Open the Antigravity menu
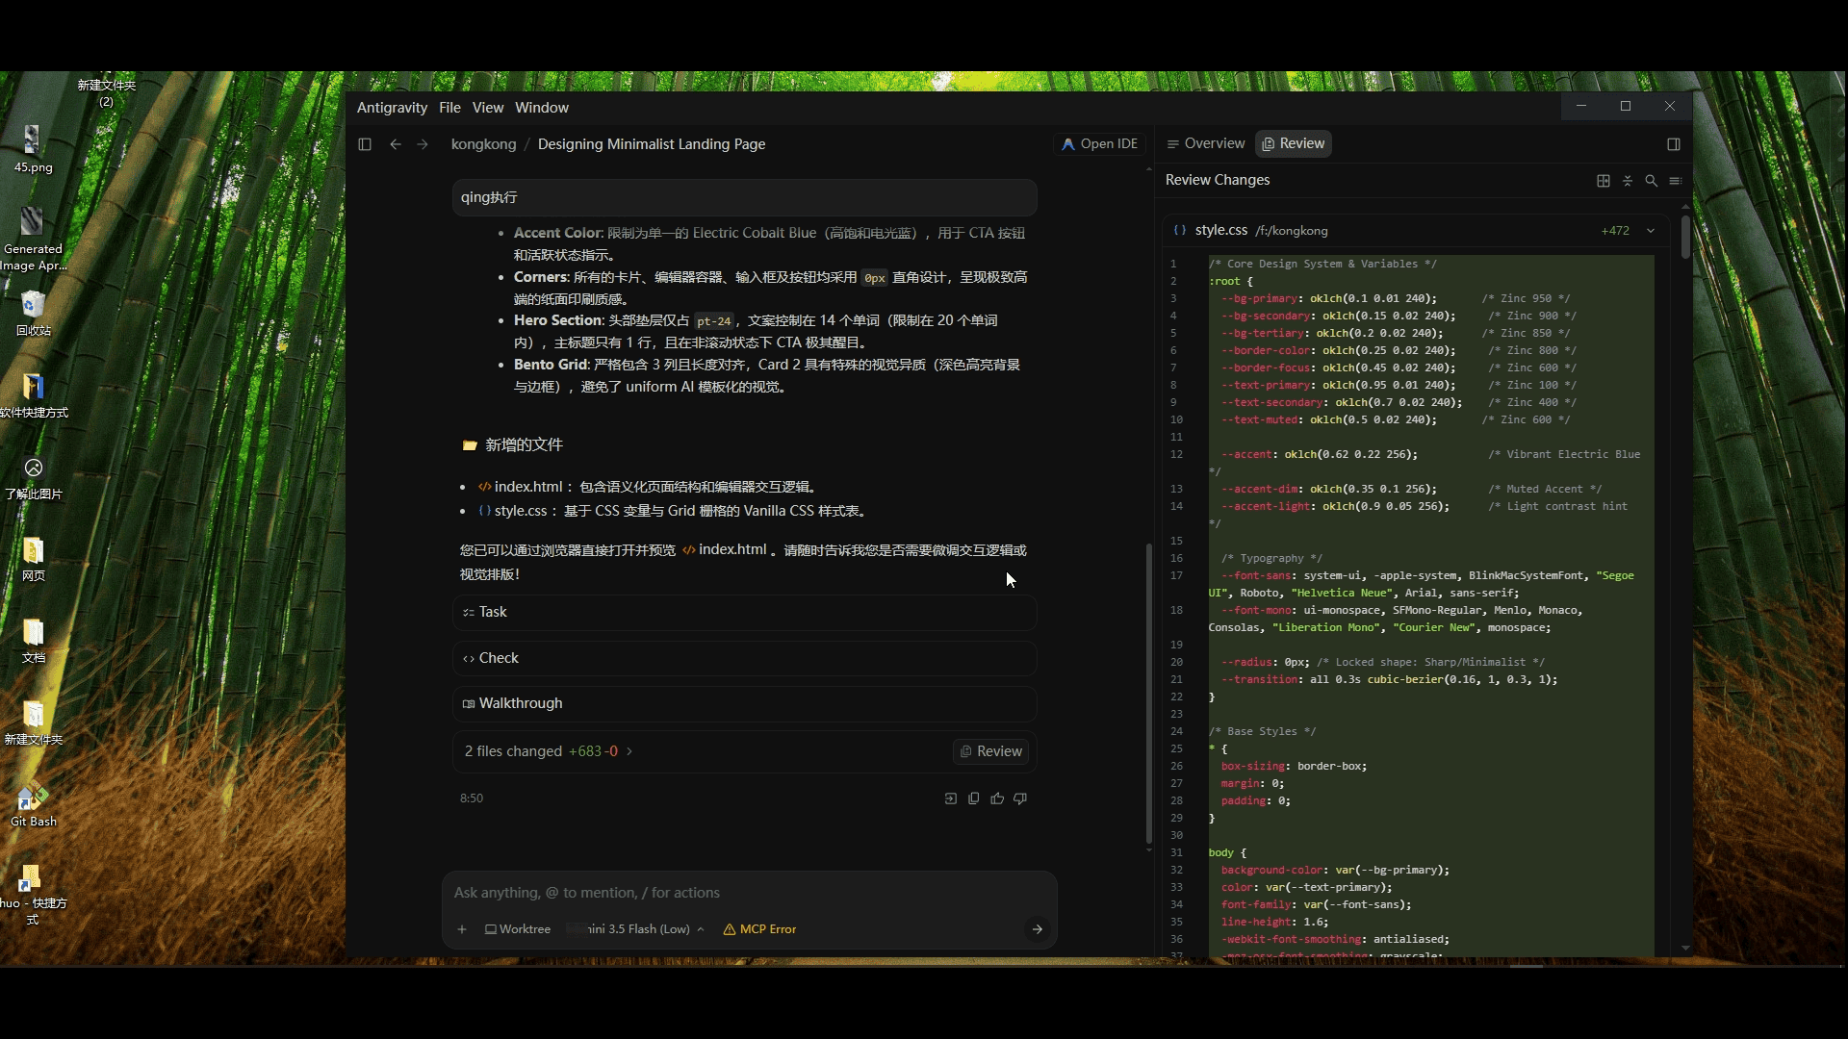This screenshot has height=1039, width=1848. 392,108
